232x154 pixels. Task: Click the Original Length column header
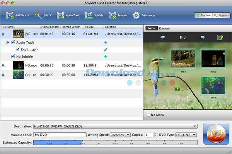pos(50,27)
